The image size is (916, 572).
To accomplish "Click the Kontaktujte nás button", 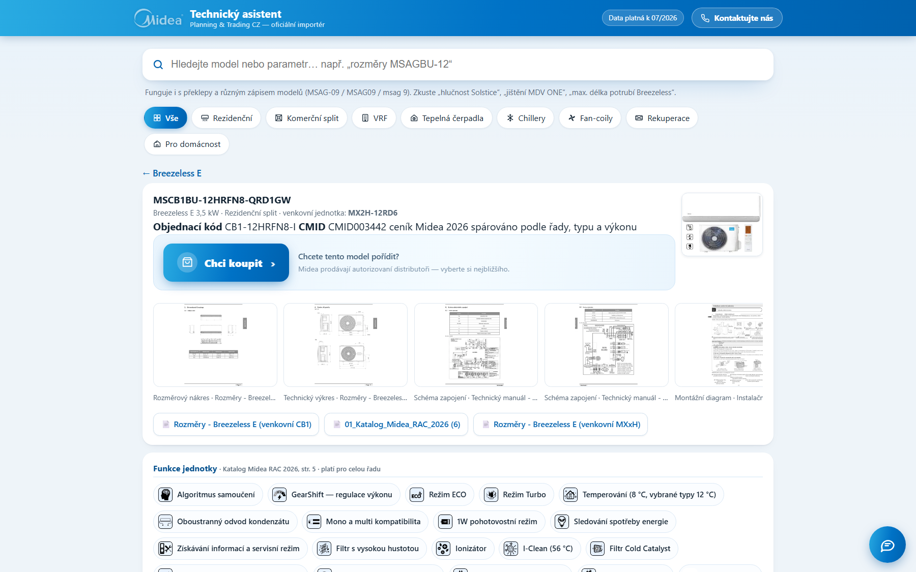I will [x=737, y=18].
